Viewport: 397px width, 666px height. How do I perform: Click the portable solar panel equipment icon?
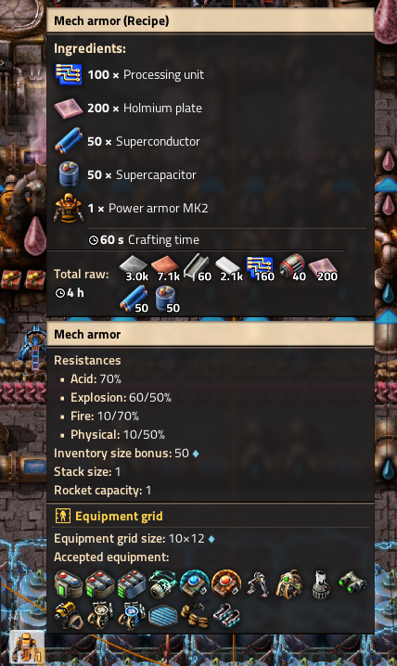(163, 615)
